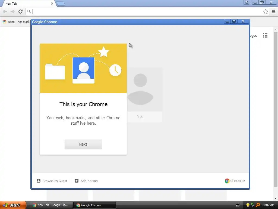Minimize the main Chrome browser window

pyautogui.click(x=255, y=2)
